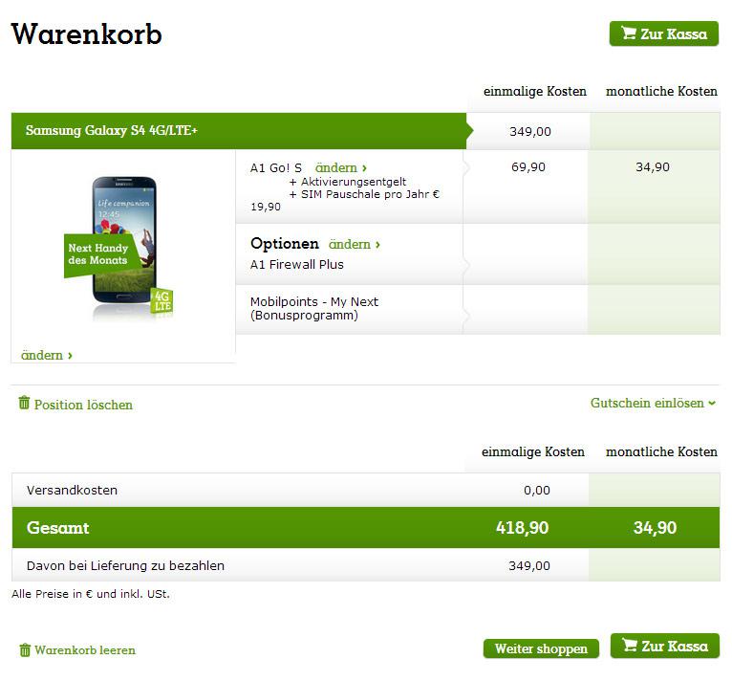Click the bottom Zur Kassa button

coord(665,646)
